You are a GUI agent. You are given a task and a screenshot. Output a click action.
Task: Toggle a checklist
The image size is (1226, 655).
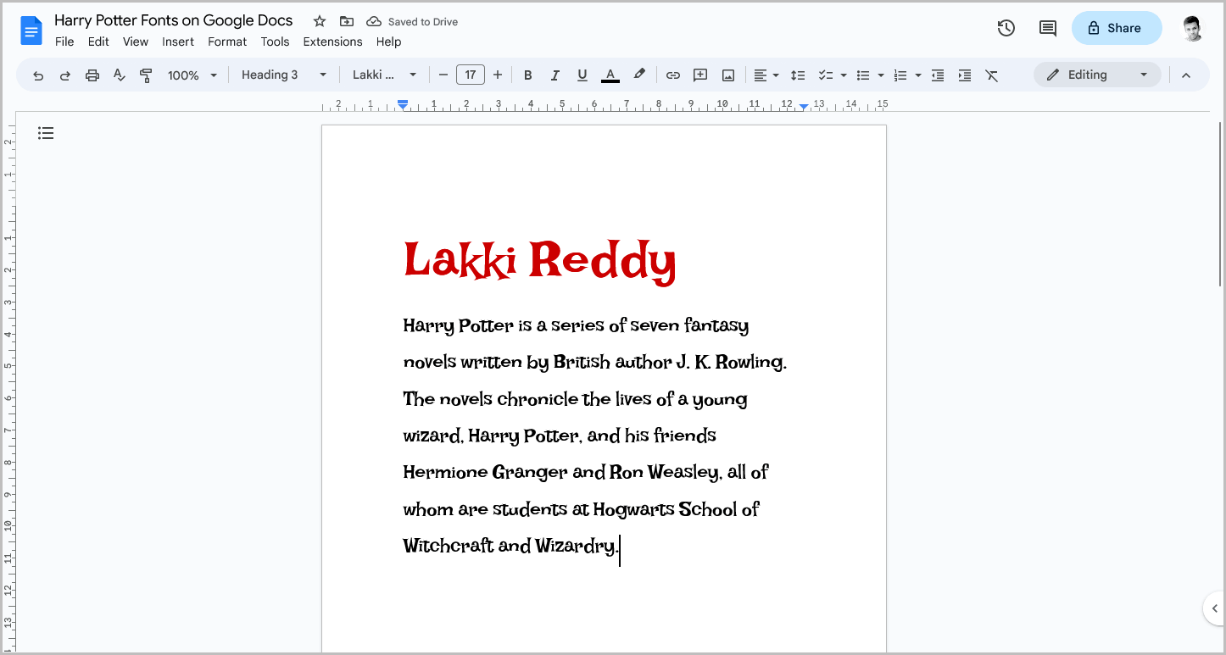[x=827, y=75]
